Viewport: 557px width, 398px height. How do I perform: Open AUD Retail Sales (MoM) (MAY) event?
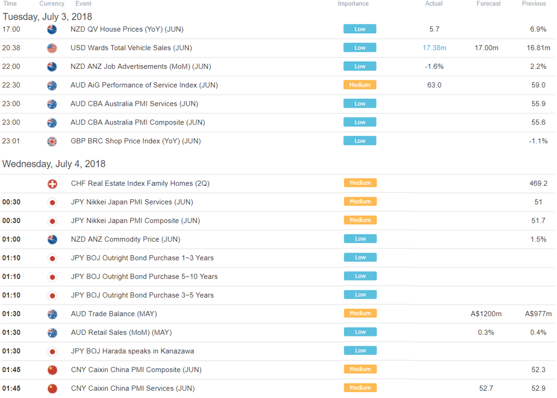point(122,332)
